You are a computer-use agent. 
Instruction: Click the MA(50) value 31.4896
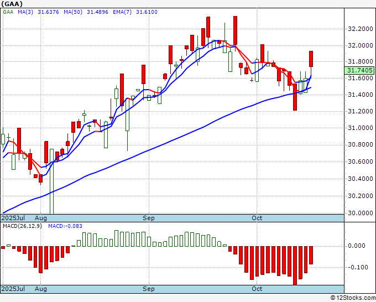tap(97, 12)
